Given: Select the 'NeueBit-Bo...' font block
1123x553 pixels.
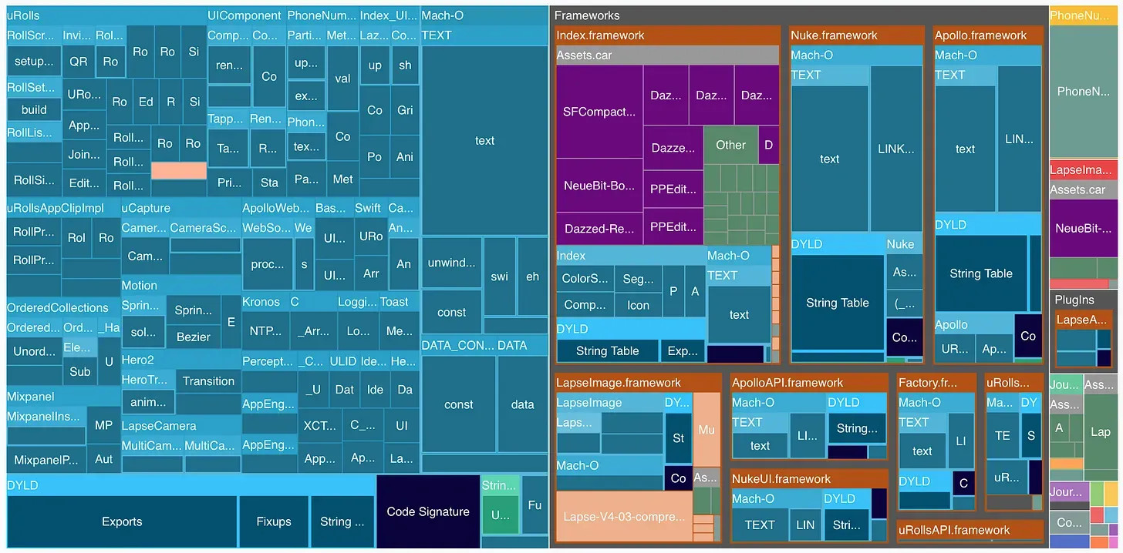Looking at the screenshot, I should 599,186.
